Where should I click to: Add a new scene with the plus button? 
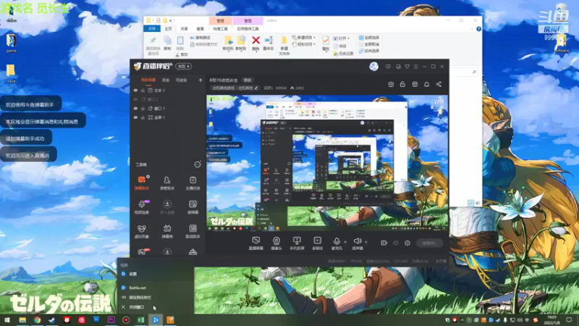(x=200, y=80)
